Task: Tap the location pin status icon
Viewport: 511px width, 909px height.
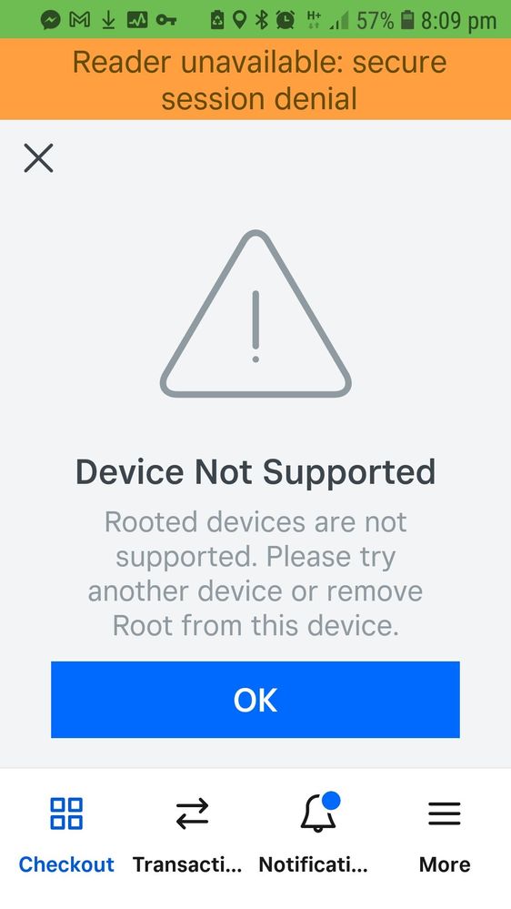Action: pos(239,20)
